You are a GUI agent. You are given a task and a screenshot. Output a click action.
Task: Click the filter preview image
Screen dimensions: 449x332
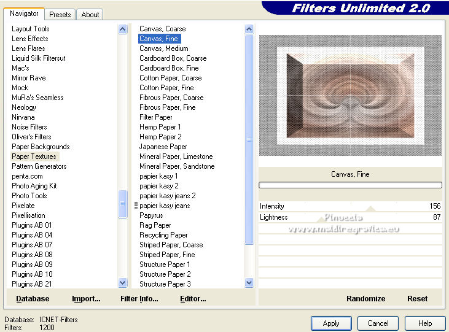pos(350,96)
